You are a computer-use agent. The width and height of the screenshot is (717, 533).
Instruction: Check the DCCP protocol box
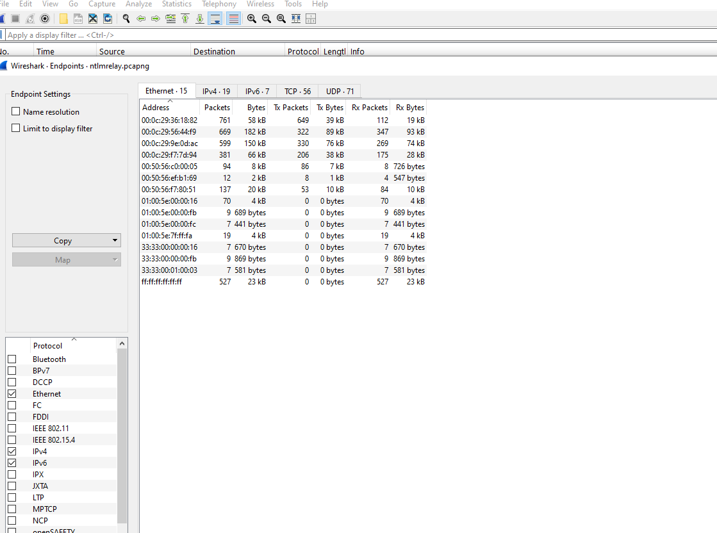pyautogui.click(x=12, y=382)
